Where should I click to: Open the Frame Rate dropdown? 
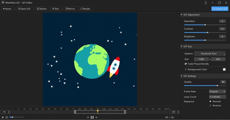pos(218,91)
